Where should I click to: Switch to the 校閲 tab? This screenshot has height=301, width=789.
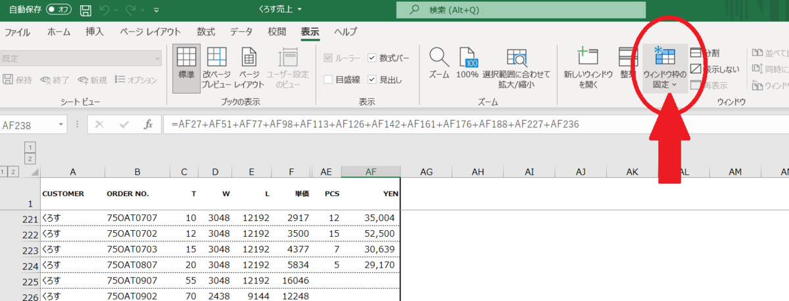point(276,31)
